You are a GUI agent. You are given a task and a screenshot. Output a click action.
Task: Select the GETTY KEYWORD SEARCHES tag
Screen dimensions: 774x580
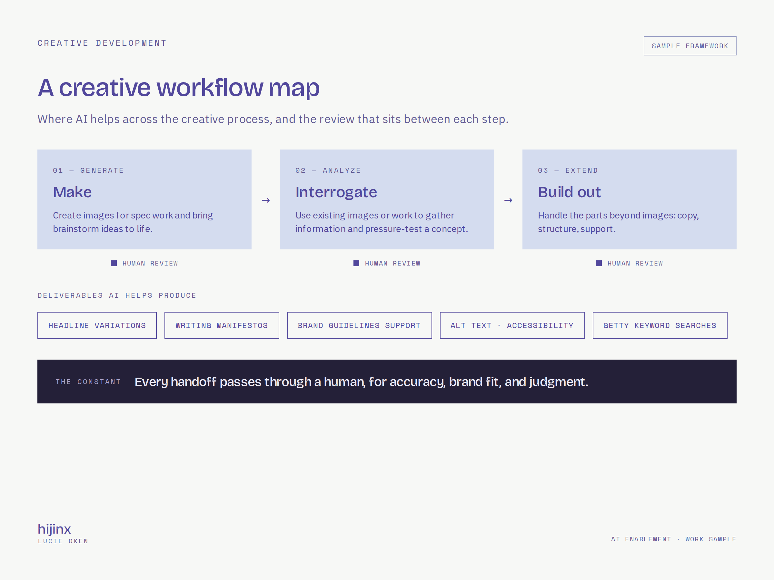click(x=660, y=325)
